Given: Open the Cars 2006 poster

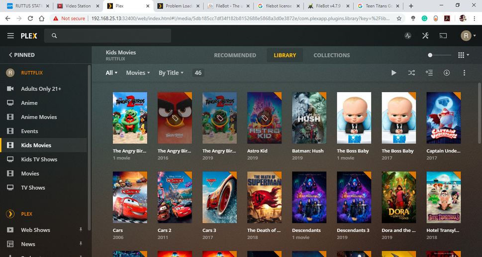Looking at the screenshot, I should point(130,197).
